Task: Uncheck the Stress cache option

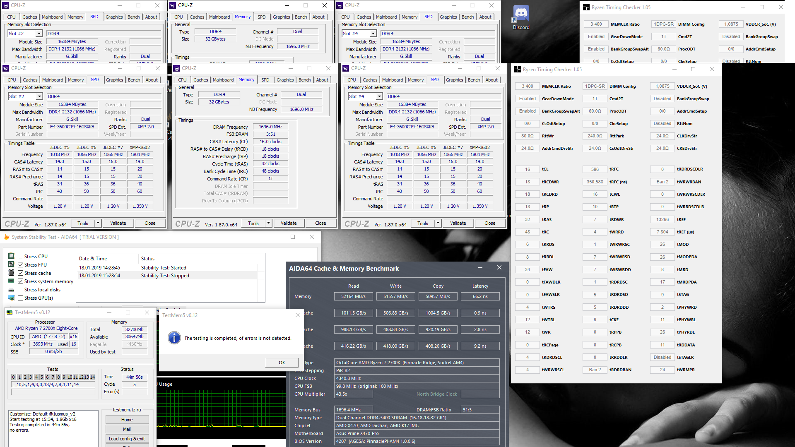Action: (x=20, y=273)
